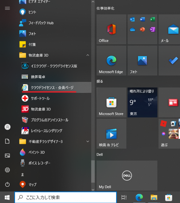Image resolution: width=180 pixels, height=203 pixels.
Task: Expand the 不動産チラシデザイナー3 folder
Action: tap(88, 141)
